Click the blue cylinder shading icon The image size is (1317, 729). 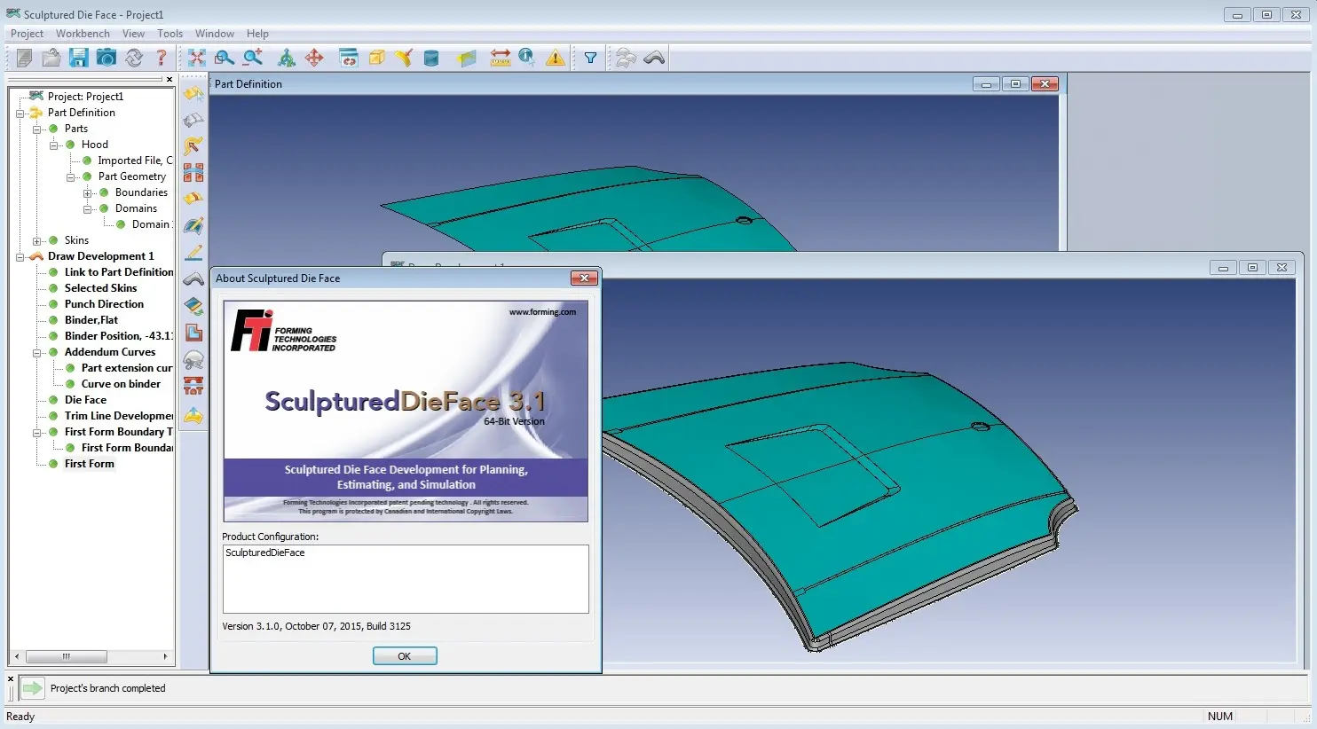click(x=431, y=58)
